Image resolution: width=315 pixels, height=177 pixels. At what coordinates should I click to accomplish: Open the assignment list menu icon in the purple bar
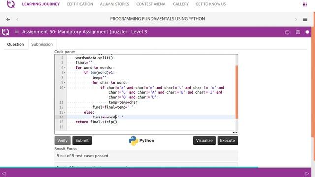click(17, 32)
